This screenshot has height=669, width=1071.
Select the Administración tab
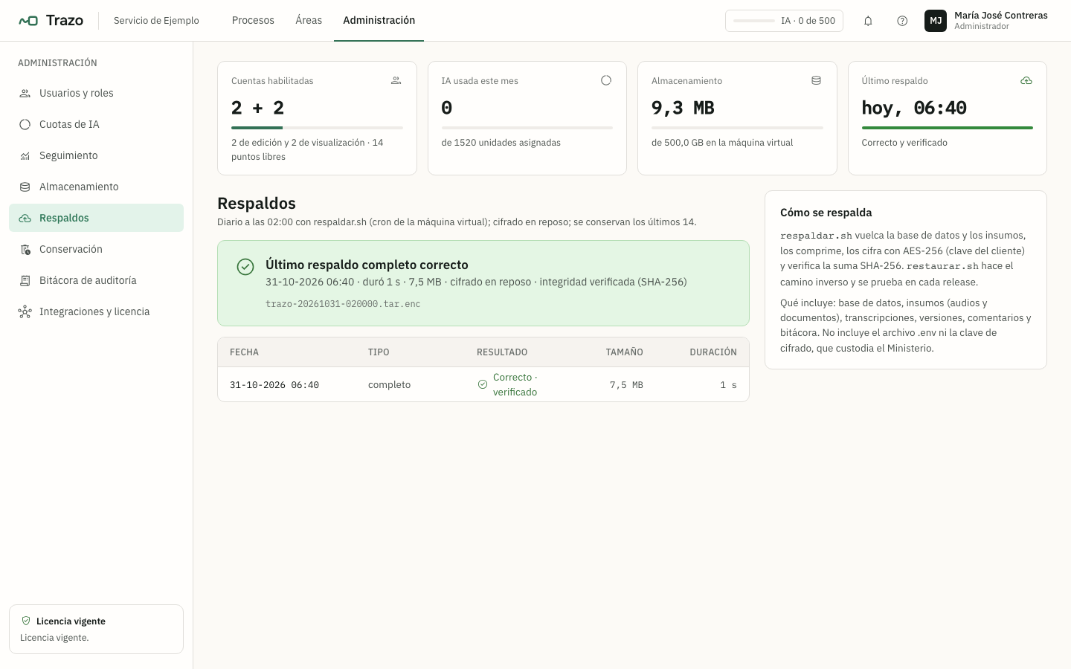pyautogui.click(x=379, y=21)
